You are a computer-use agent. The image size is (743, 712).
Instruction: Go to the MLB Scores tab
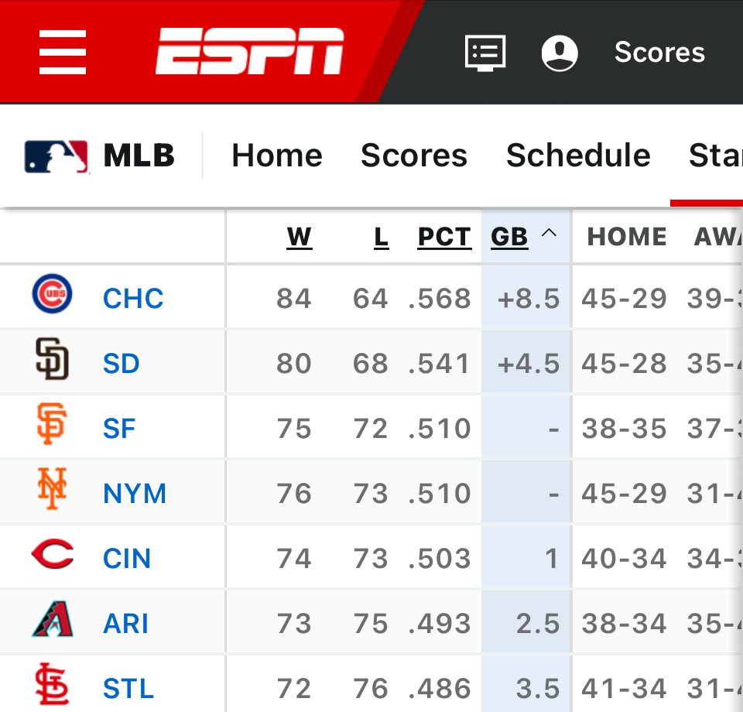pyautogui.click(x=414, y=156)
